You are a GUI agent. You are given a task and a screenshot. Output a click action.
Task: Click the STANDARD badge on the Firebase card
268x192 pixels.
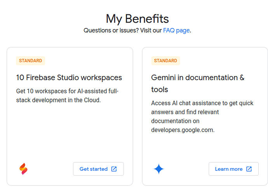click(x=31, y=61)
